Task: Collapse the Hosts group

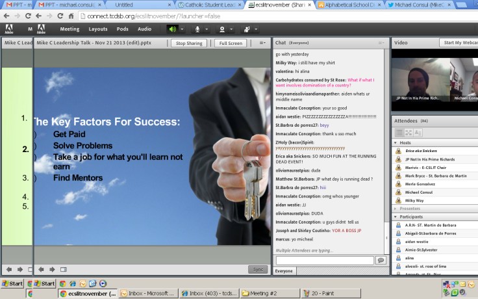Action: (396, 142)
